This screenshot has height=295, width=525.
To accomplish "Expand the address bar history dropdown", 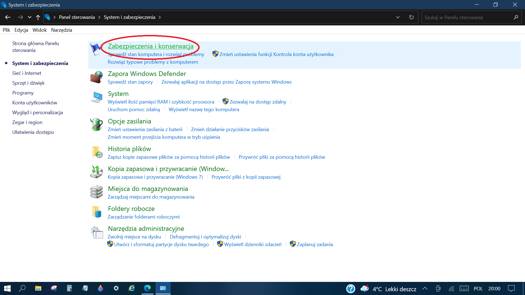I will 398,17.
